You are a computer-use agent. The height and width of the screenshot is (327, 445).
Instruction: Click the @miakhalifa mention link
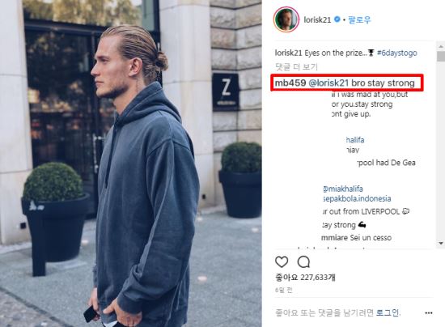click(343, 189)
